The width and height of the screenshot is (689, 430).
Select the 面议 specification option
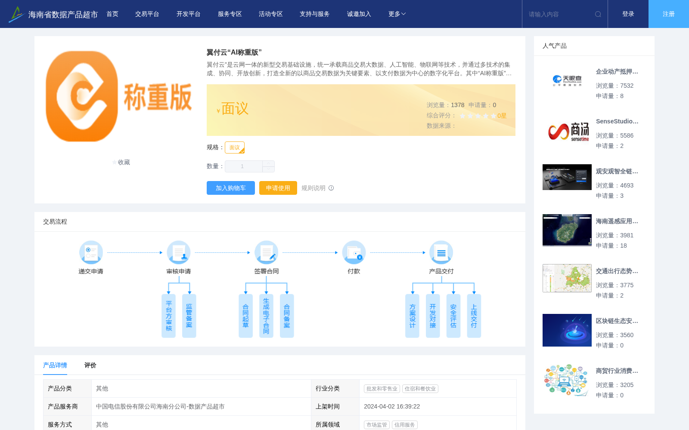click(x=235, y=147)
